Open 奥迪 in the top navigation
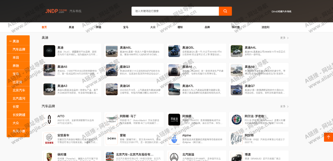This screenshot has height=161, width=333. click(71, 27)
